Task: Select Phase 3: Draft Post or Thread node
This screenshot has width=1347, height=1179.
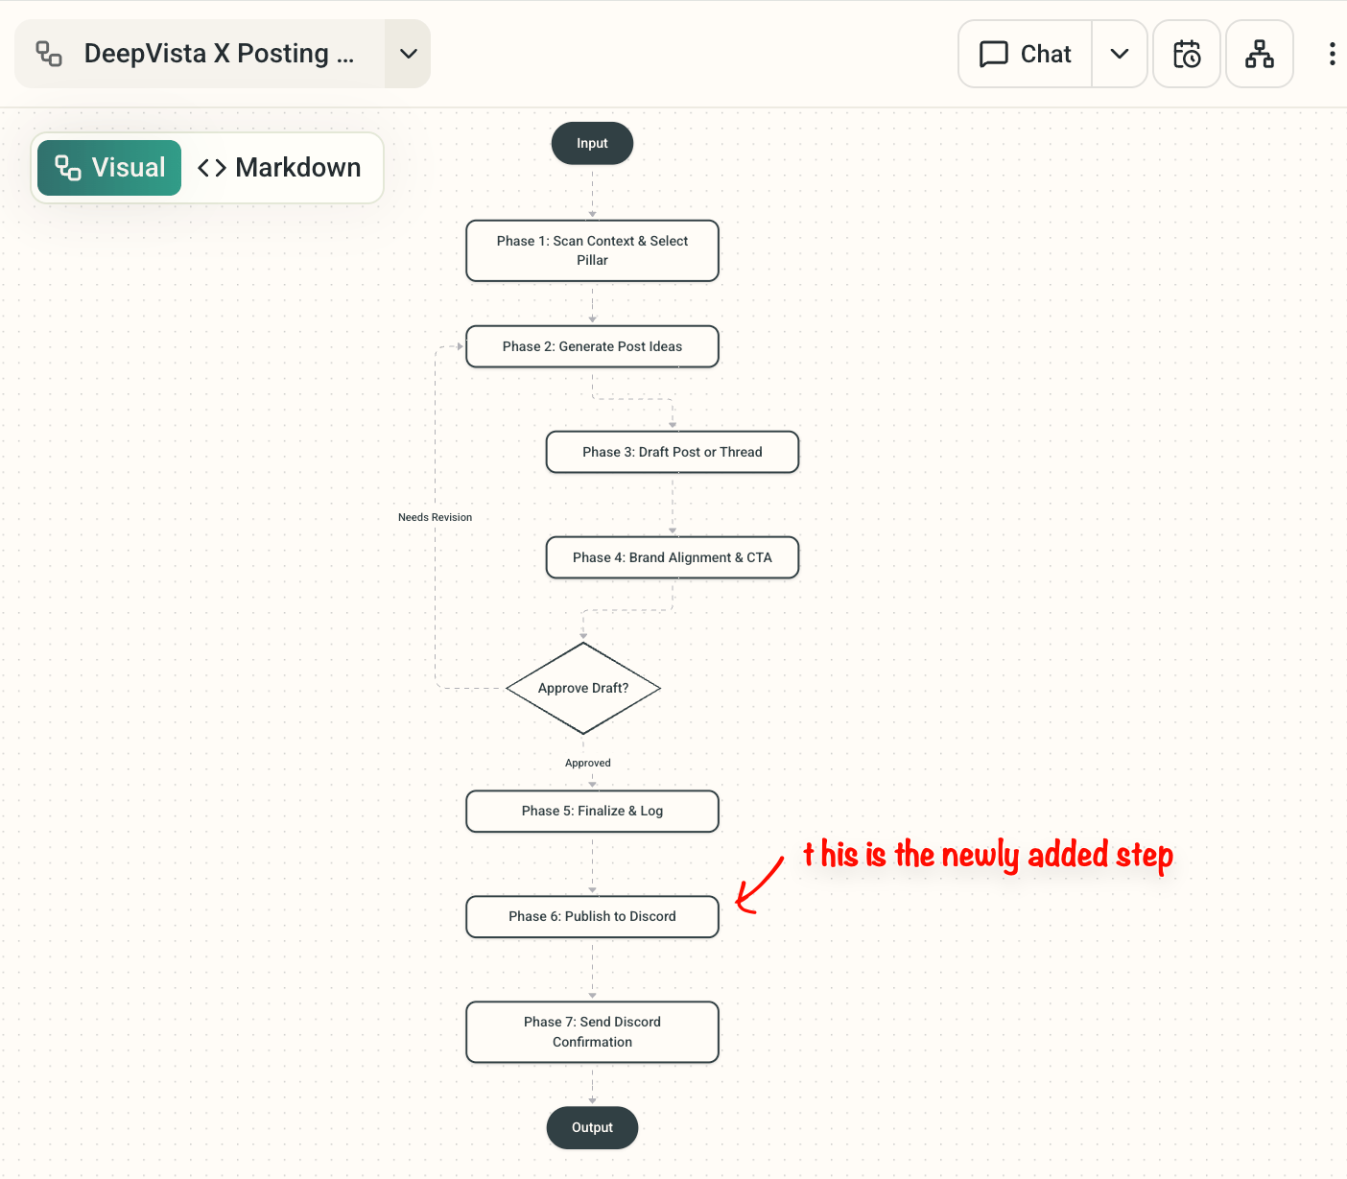Action: 673,452
